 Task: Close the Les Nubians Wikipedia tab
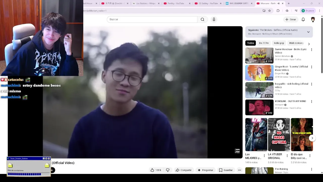[x=159, y=3]
